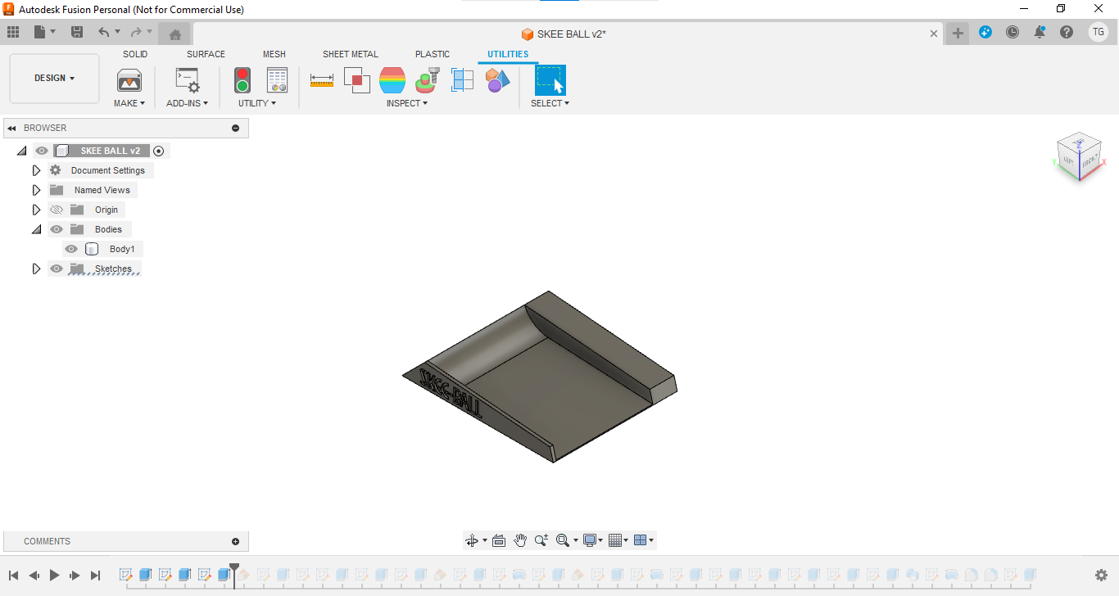Activate the Select tool icon

click(550, 80)
